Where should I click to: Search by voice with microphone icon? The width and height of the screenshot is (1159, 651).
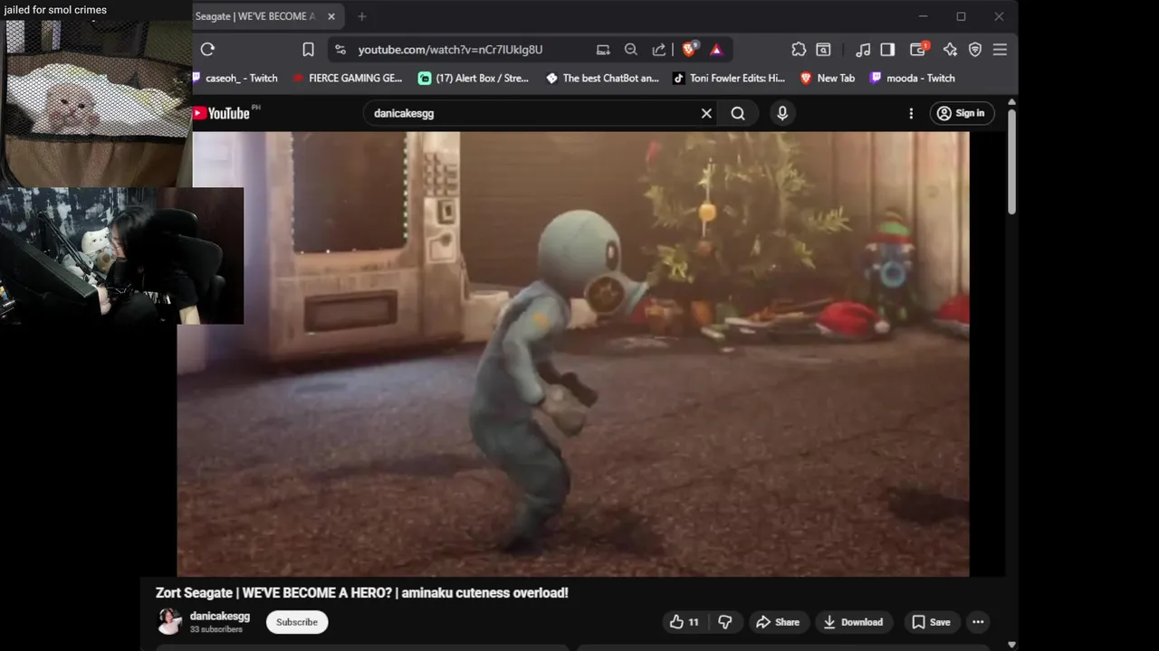(x=782, y=113)
